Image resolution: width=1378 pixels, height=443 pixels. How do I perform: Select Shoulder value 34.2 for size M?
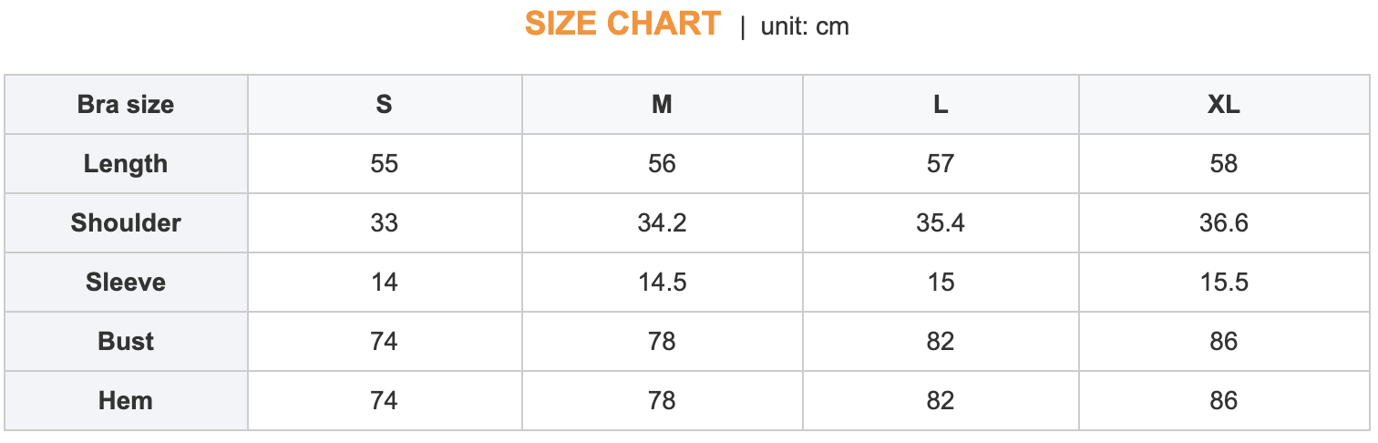click(662, 223)
